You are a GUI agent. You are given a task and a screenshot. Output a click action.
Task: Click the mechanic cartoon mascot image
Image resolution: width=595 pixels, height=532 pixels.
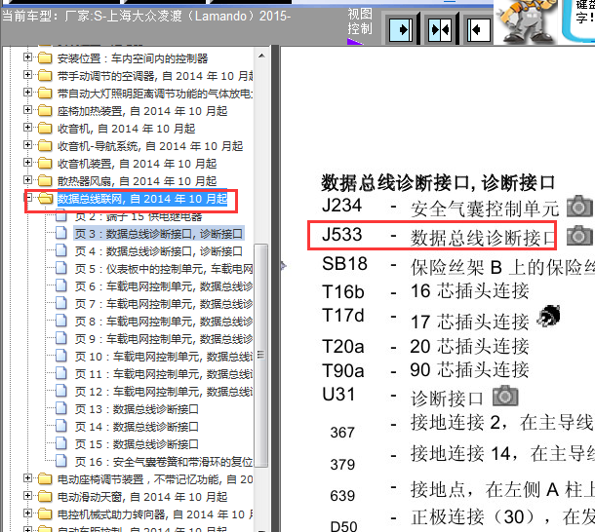click(527, 21)
